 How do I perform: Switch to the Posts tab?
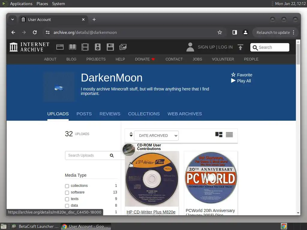84,114
